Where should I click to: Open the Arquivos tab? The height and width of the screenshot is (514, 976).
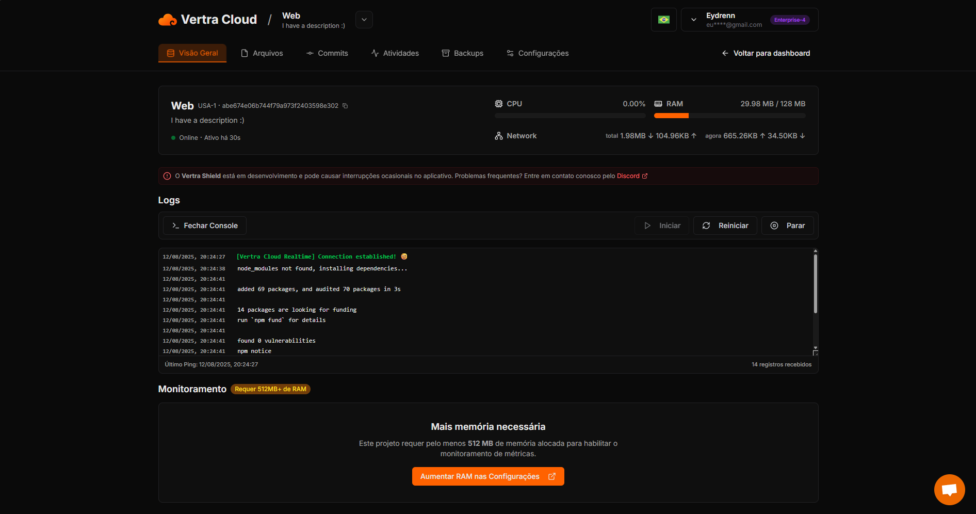click(x=262, y=53)
